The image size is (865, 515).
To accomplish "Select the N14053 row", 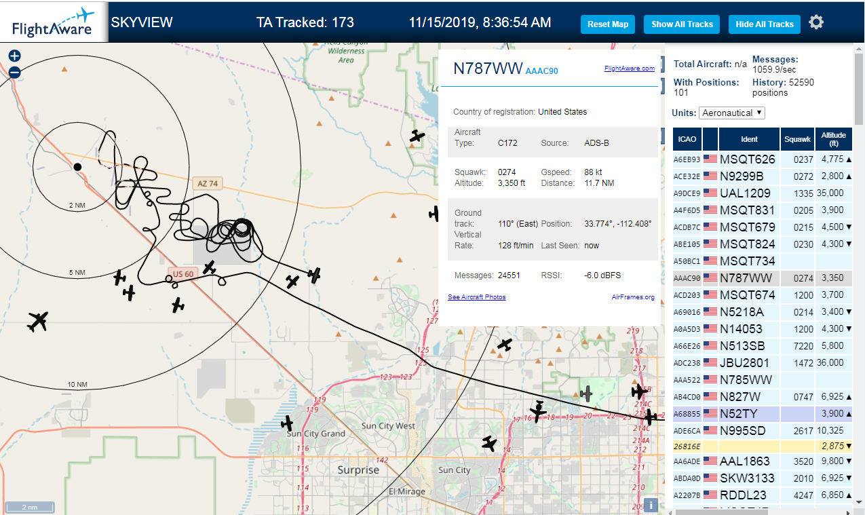I will point(763,329).
